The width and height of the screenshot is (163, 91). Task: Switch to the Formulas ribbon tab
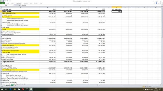(25, 3)
